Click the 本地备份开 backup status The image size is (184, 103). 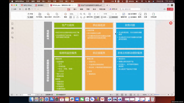[x=61, y=95]
